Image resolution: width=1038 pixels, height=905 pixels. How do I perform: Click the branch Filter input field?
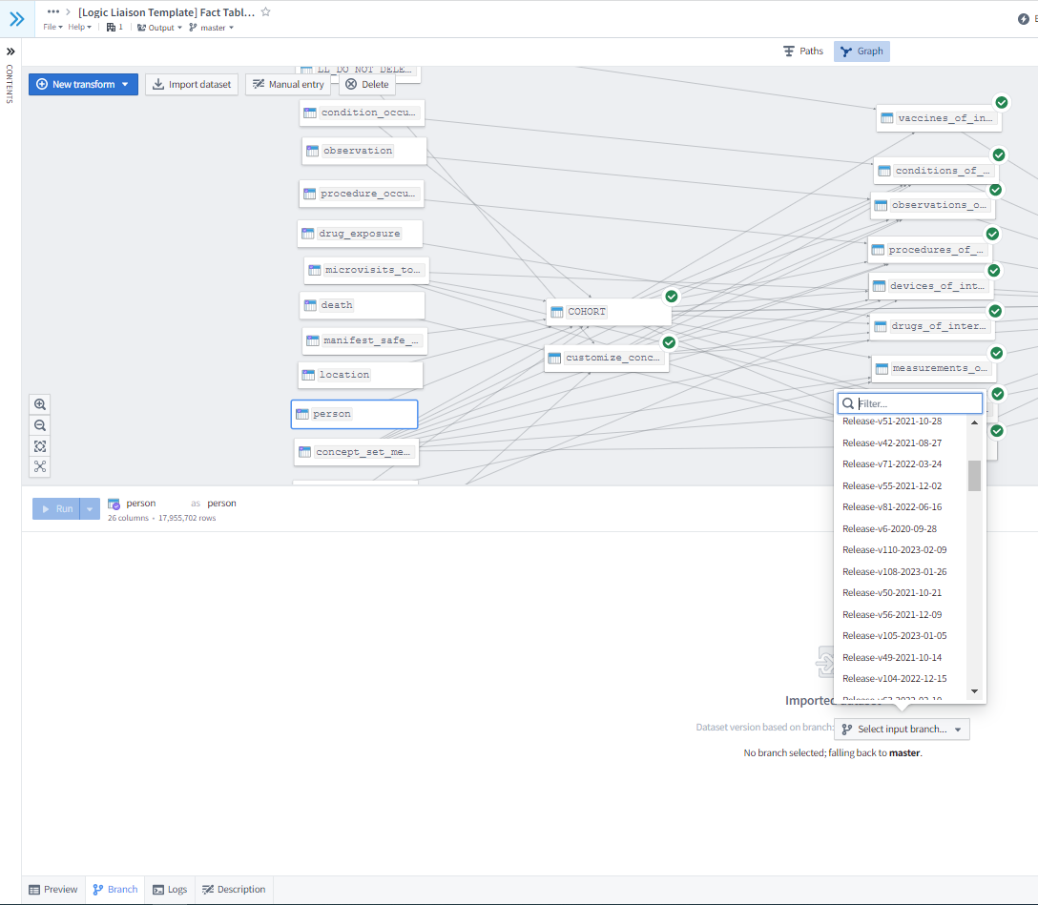point(917,403)
